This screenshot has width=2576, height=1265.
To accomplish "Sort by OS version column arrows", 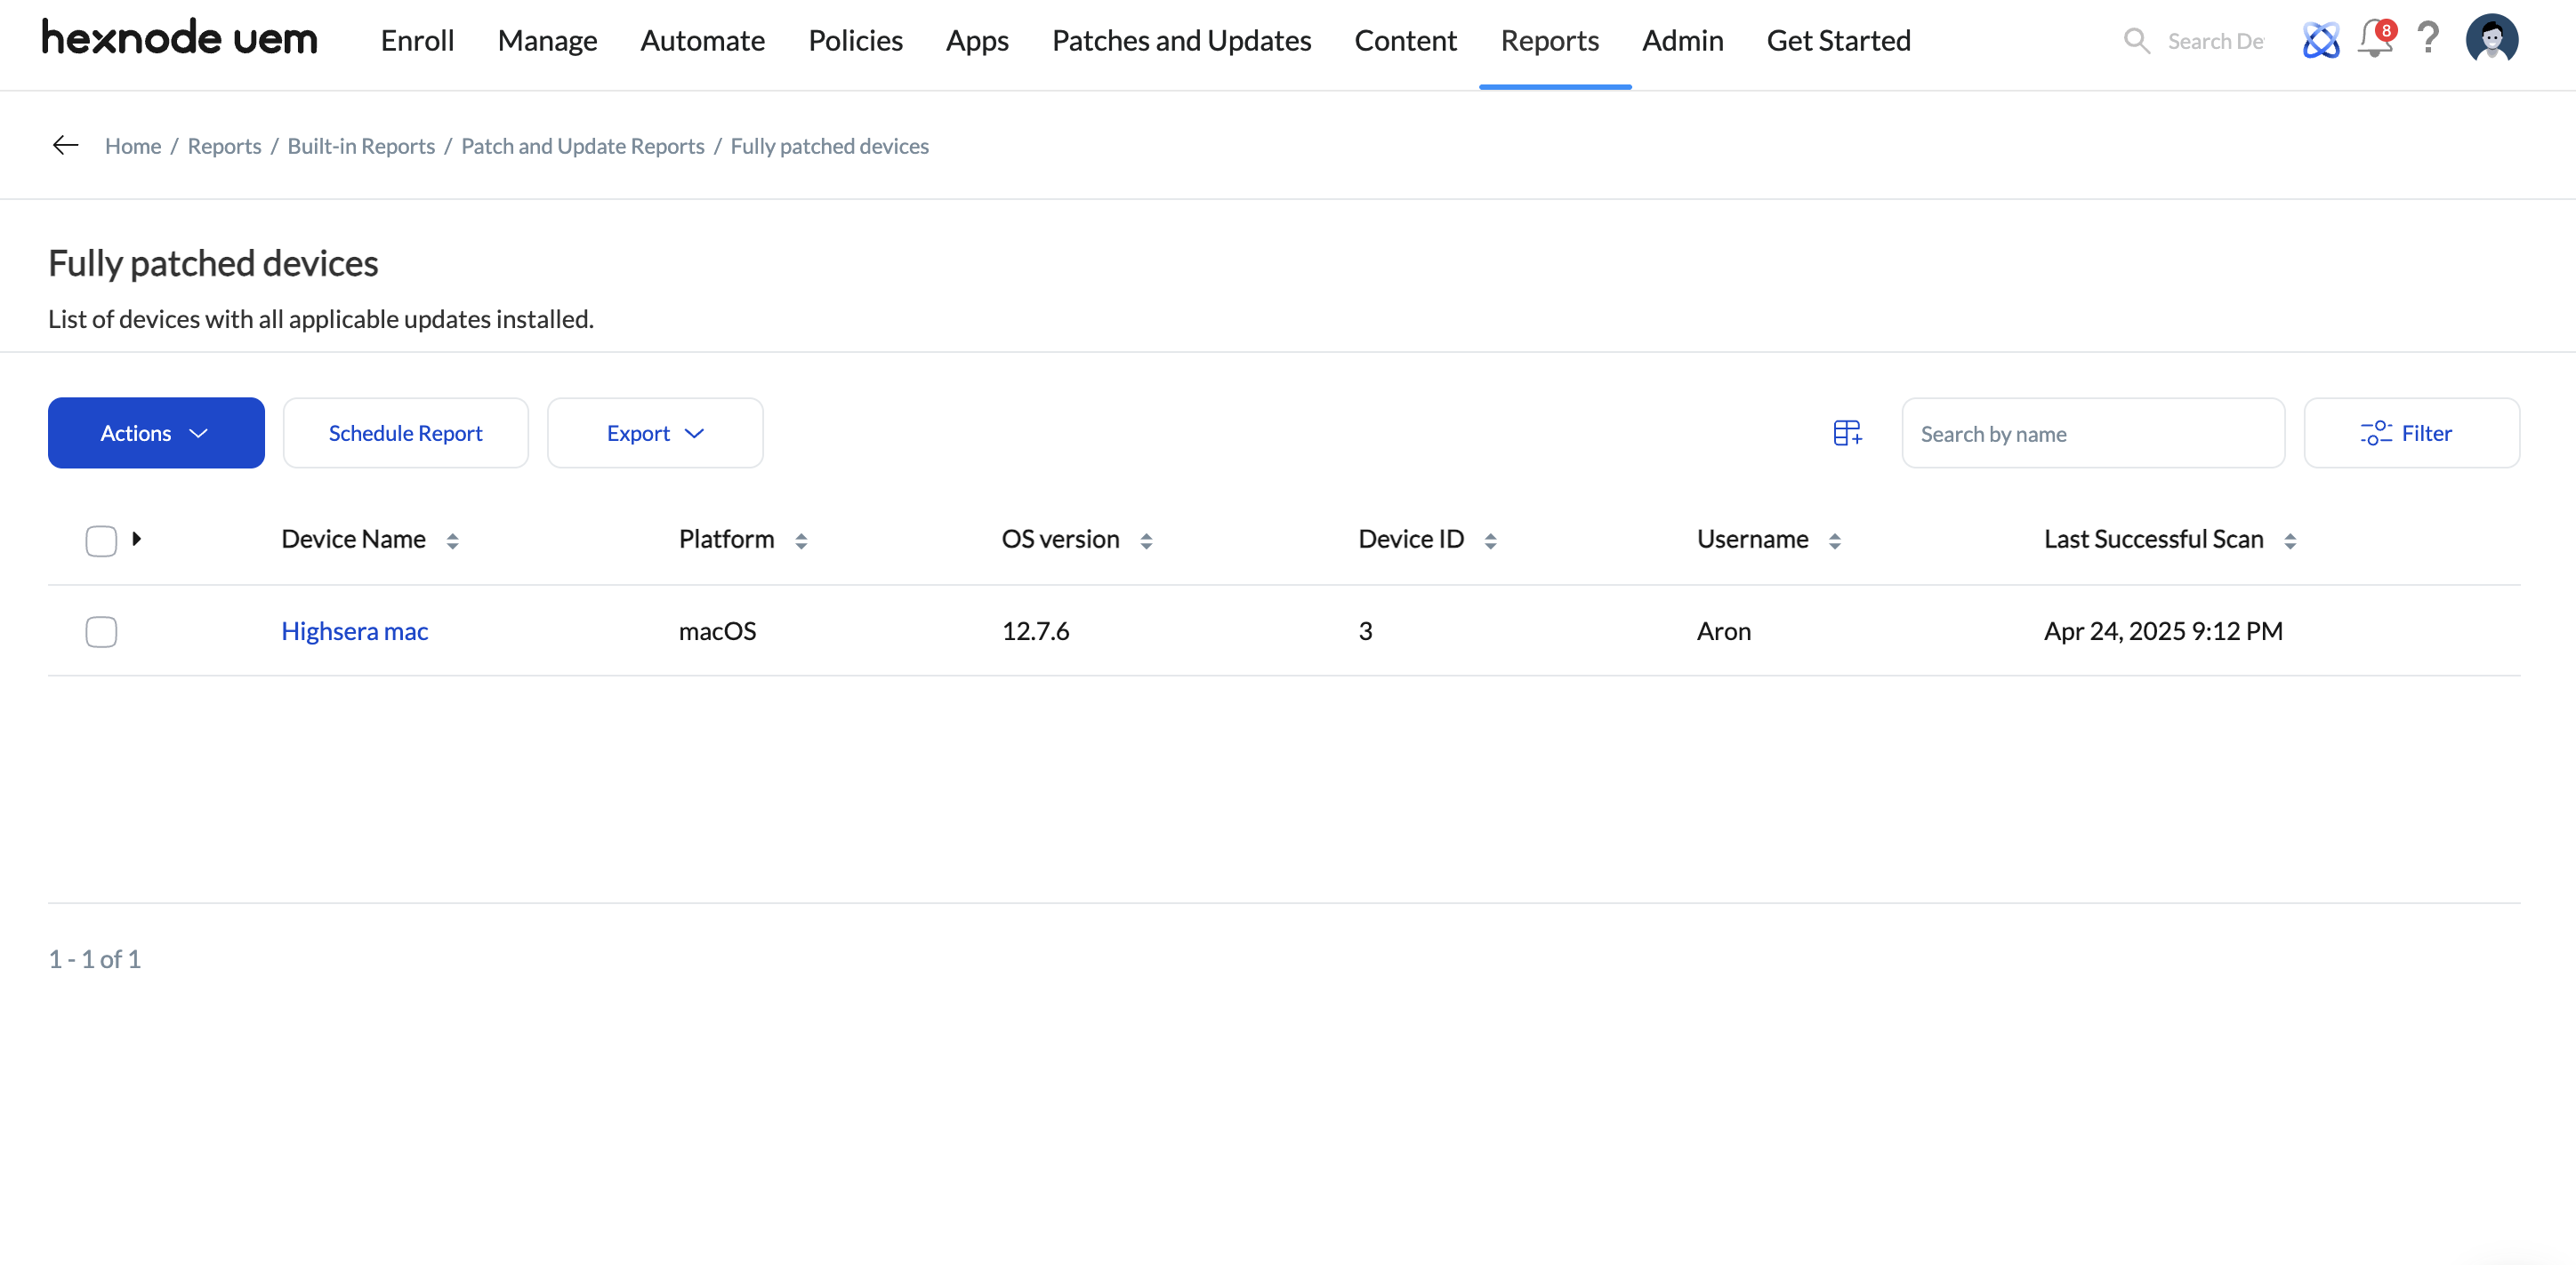I will tap(1146, 540).
